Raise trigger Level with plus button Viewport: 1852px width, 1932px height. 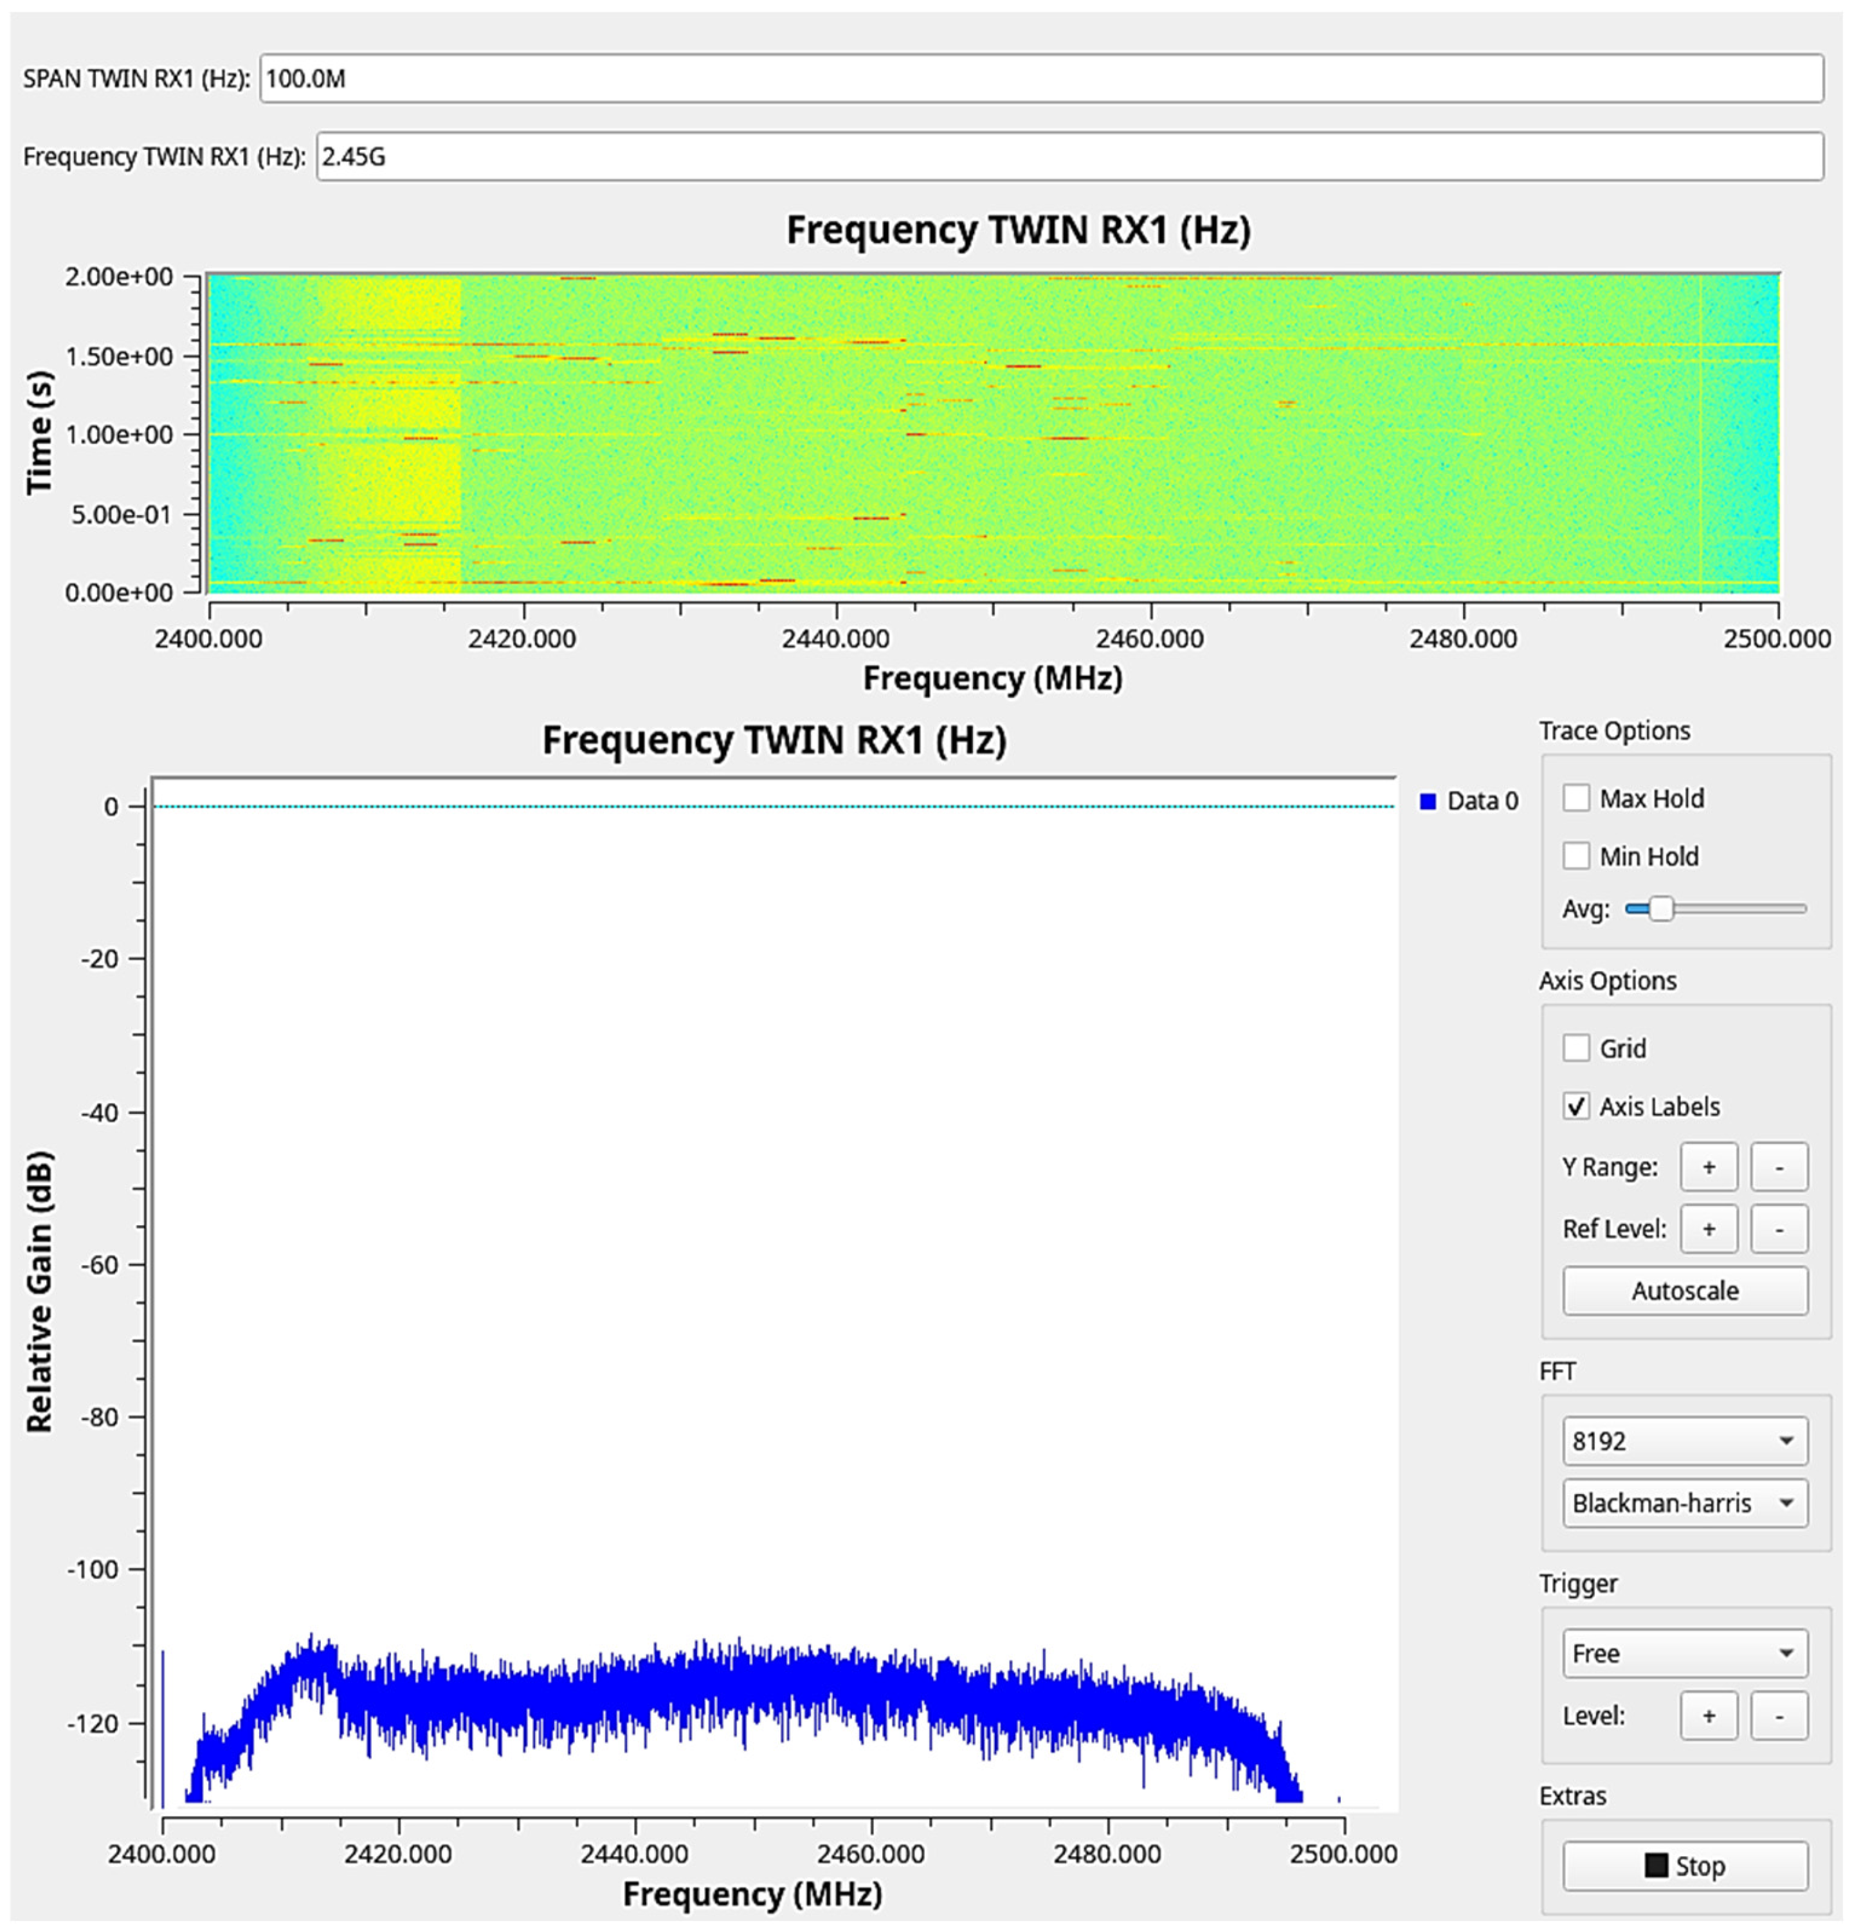(x=1708, y=1716)
